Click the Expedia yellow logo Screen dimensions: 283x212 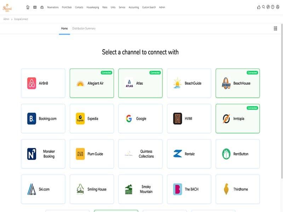pos(80,118)
